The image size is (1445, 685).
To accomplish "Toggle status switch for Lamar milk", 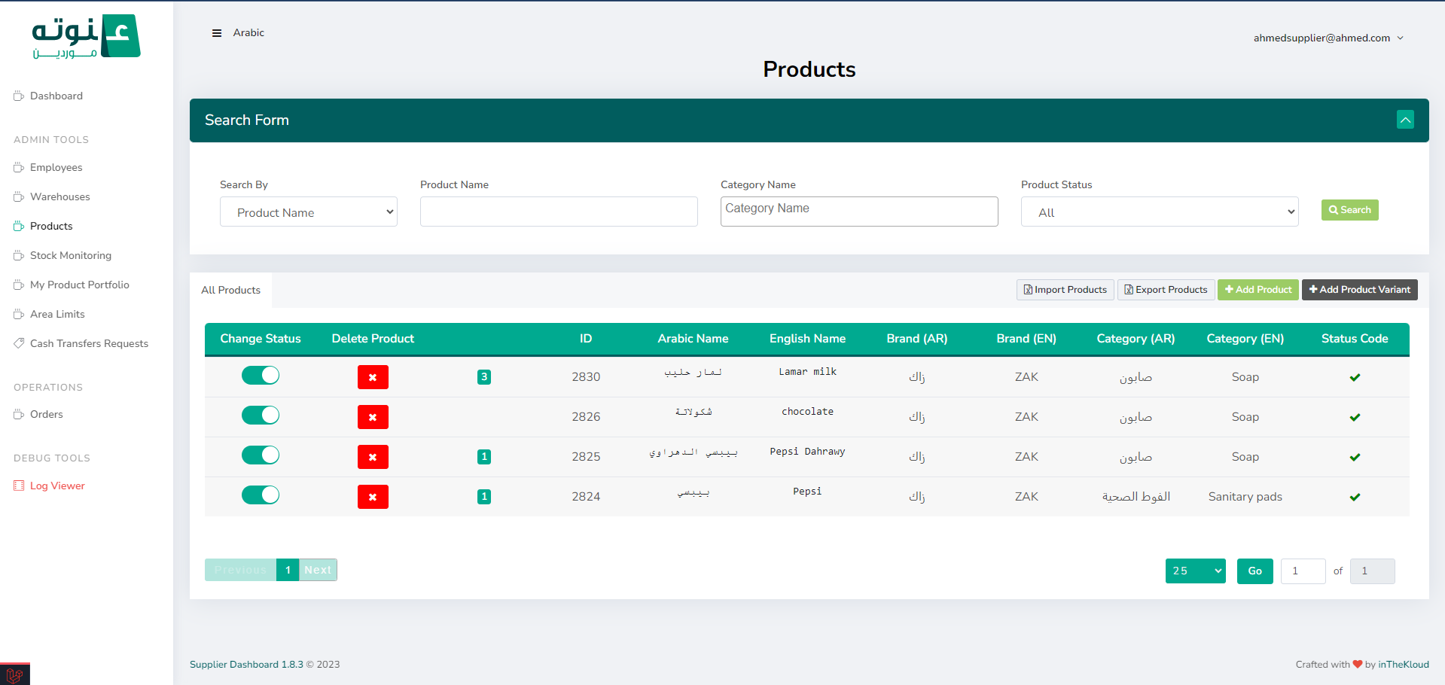I will pos(261,376).
